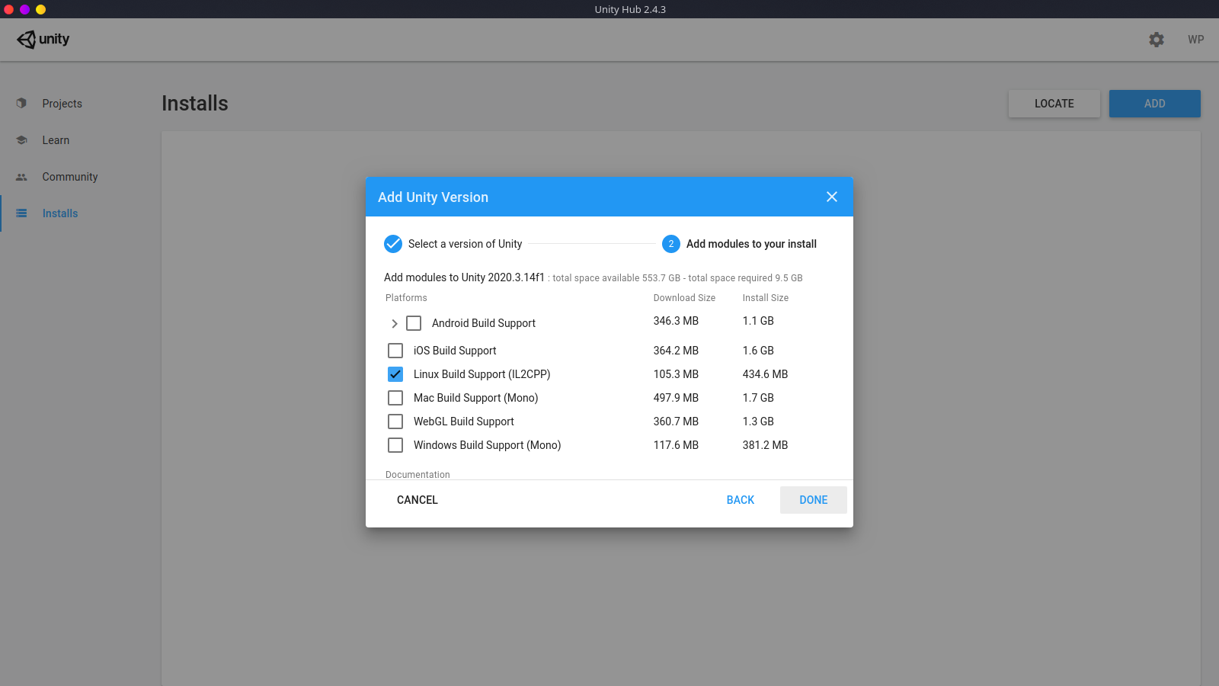The image size is (1219, 686).
Task: Enable Windows Build Support (Mono) checkbox
Action: (395, 445)
